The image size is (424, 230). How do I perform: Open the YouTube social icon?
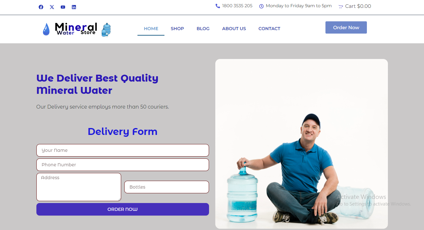click(63, 7)
